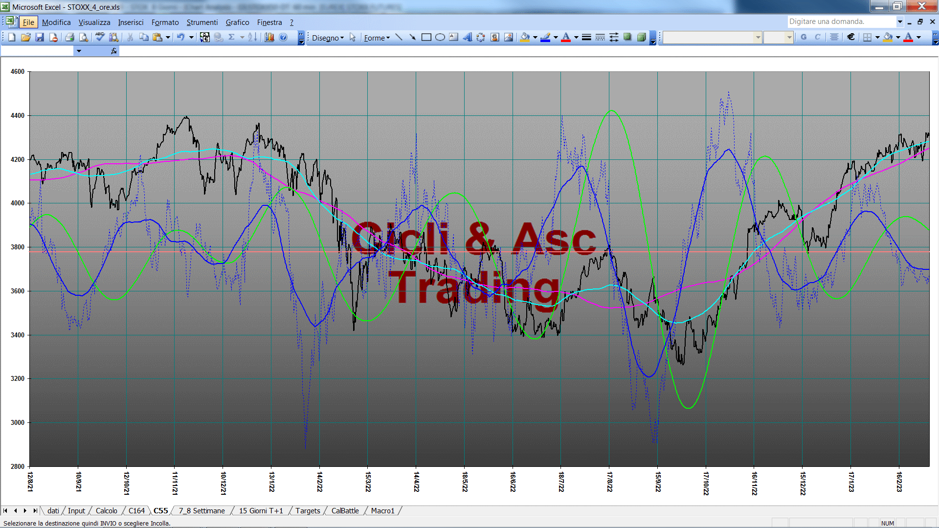The width and height of the screenshot is (939, 528).
Task: Open the Disegno dropdown menu
Action: coord(328,38)
